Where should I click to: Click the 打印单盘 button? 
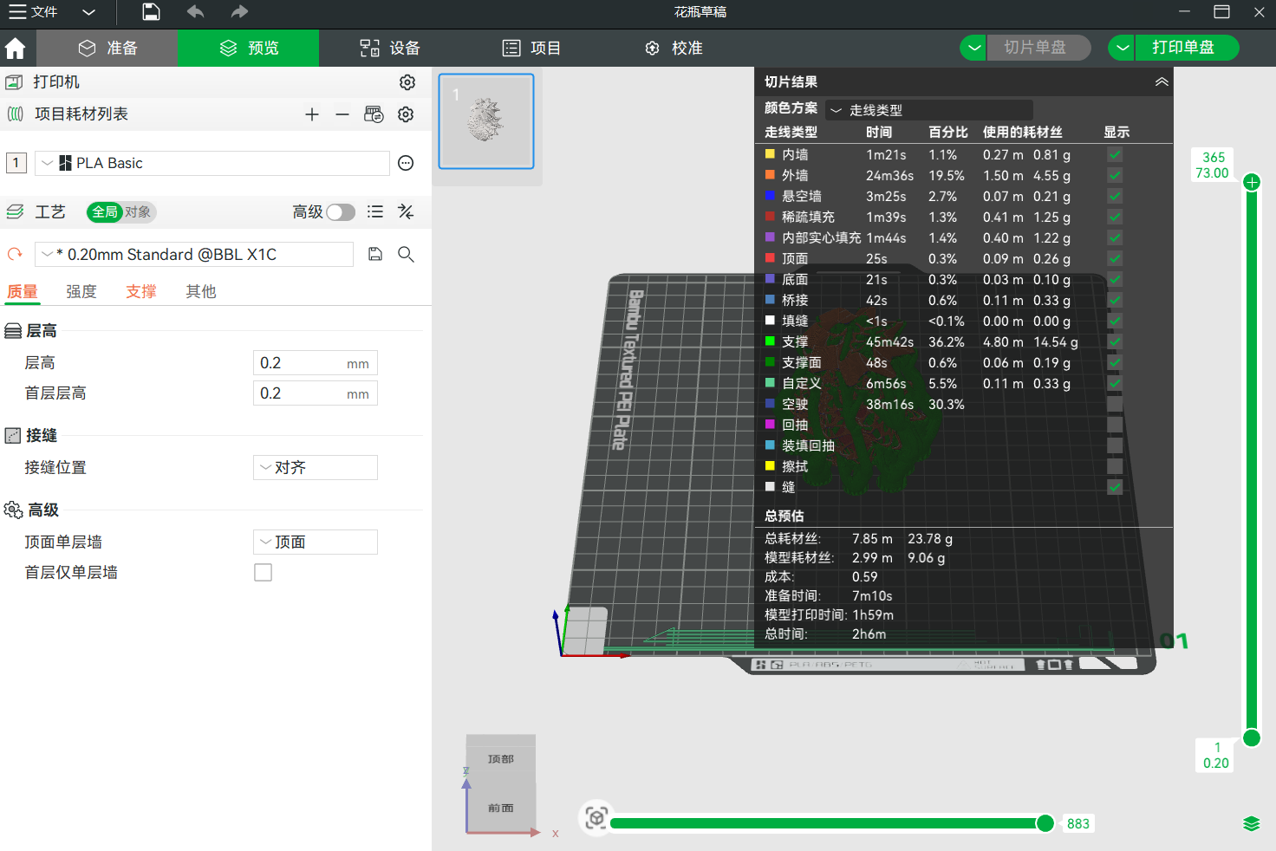pyautogui.click(x=1187, y=48)
